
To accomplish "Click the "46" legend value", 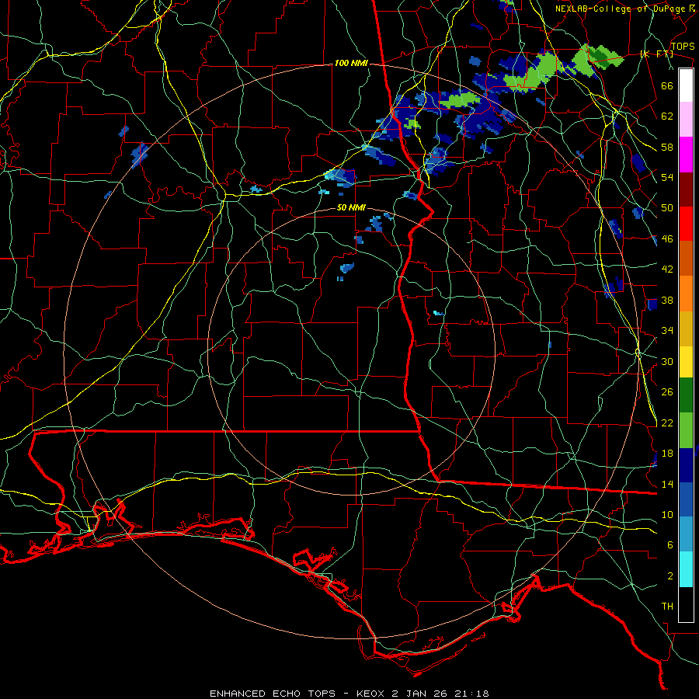I will pos(667,239).
